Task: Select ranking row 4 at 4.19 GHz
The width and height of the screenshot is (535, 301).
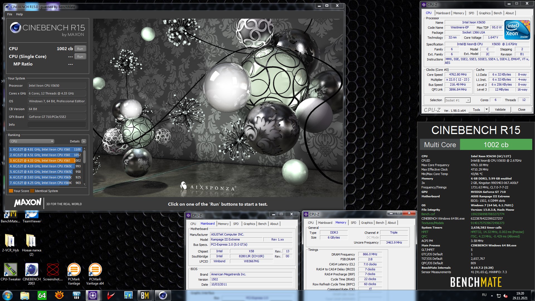Action: tap(45, 166)
